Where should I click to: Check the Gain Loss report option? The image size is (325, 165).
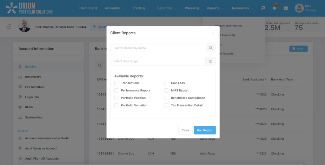pos(166,83)
